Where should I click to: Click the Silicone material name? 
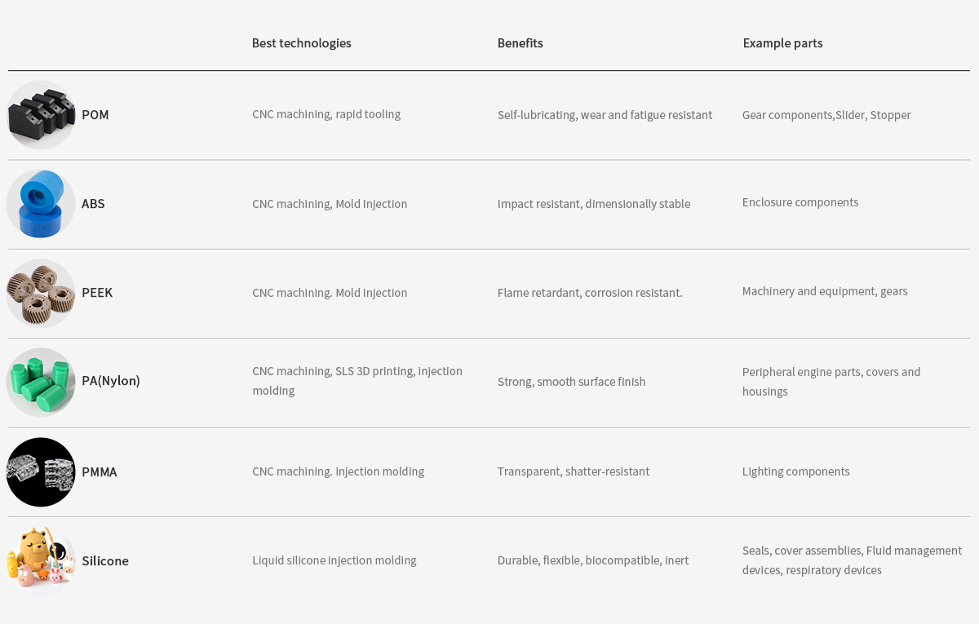[x=105, y=560]
